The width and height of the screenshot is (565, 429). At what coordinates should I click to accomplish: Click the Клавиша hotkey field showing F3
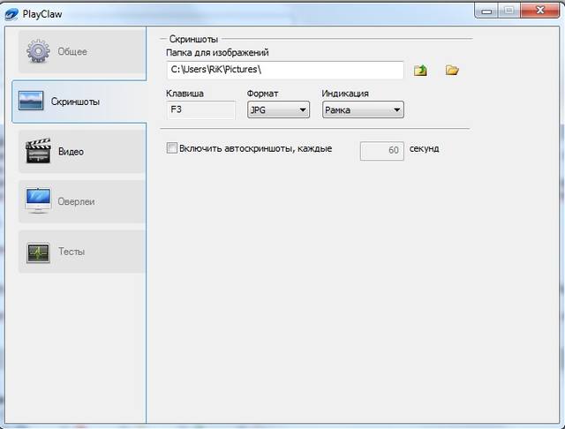click(x=201, y=109)
